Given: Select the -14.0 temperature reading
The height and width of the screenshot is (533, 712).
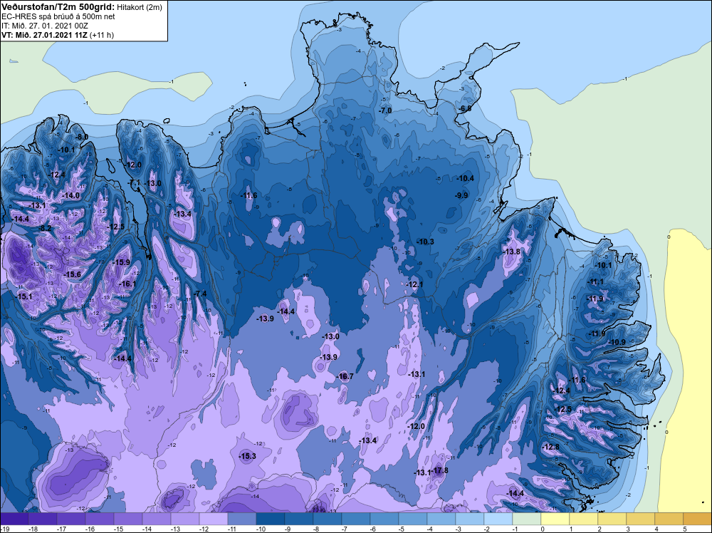Looking at the screenshot, I should point(72,195).
